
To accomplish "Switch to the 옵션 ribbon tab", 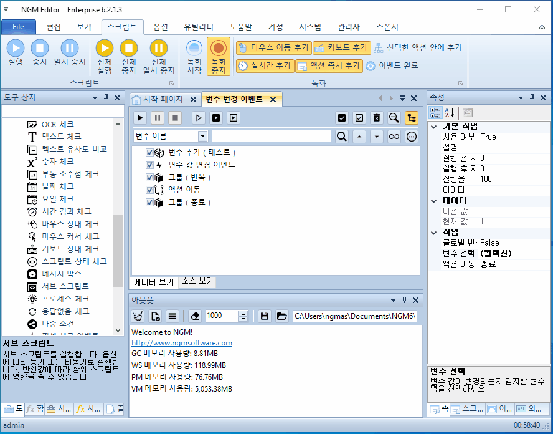I will coord(161,27).
